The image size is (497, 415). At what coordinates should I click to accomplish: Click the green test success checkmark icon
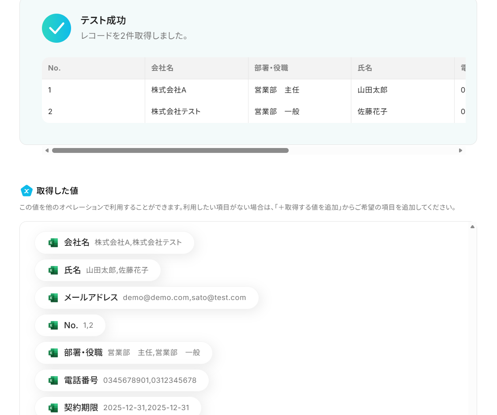56,28
